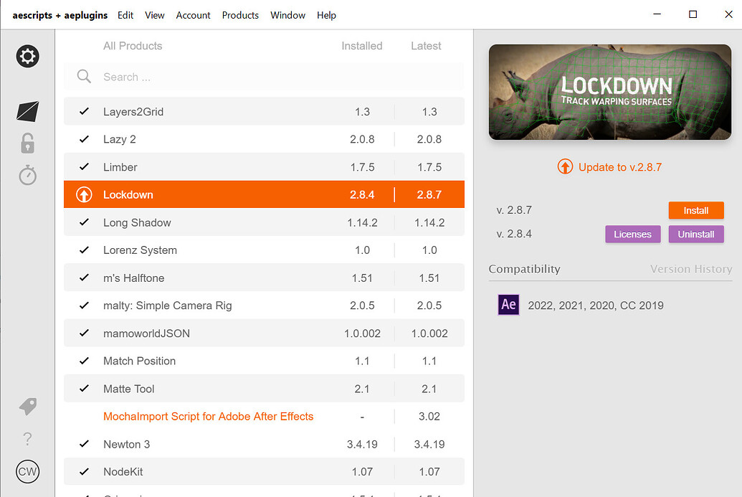Click Lockdown installed version 2.8.4 cell
742x497 pixels.
coord(362,194)
